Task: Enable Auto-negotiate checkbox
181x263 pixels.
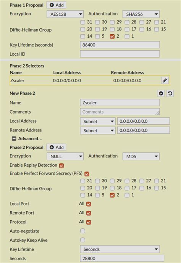Action: pyautogui.click(x=82, y=231)
